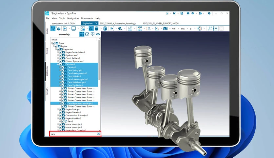The height and width of the screenshot is (158, 274).
Task: Click the dark cylinder icon in toolbar
Action: [96, 28]
